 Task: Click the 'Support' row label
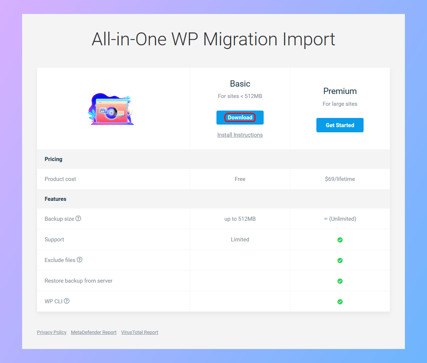[54, 240]
